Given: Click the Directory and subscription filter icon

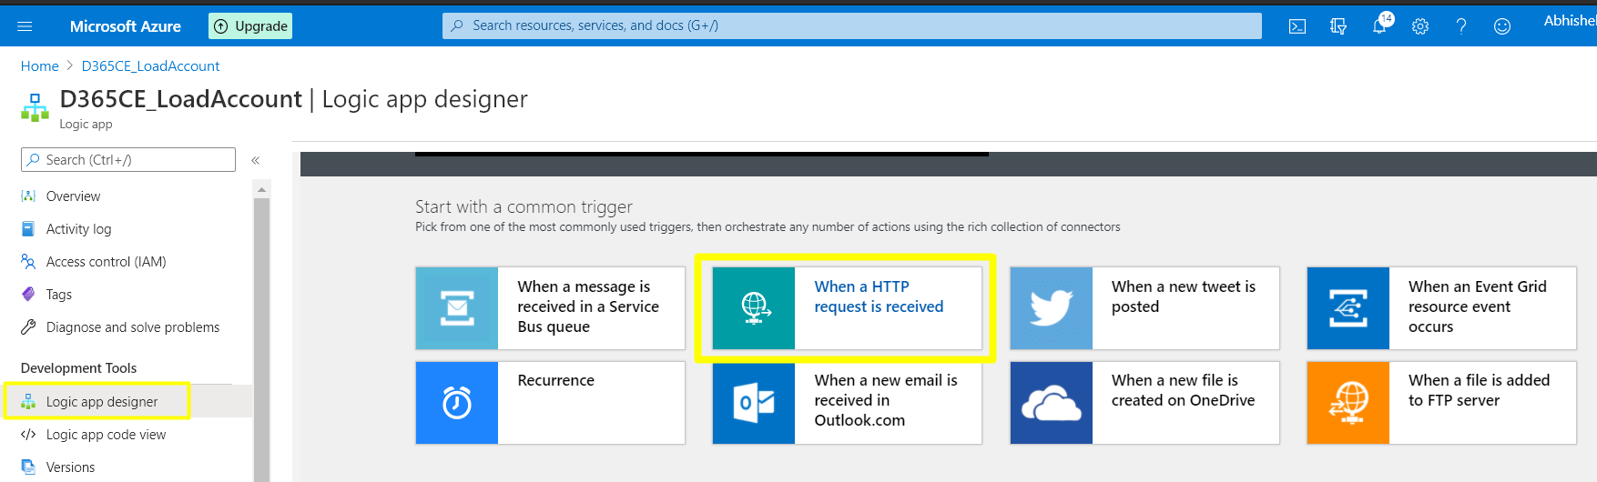Looking at the screenshot, I should tap(1338, 26).
